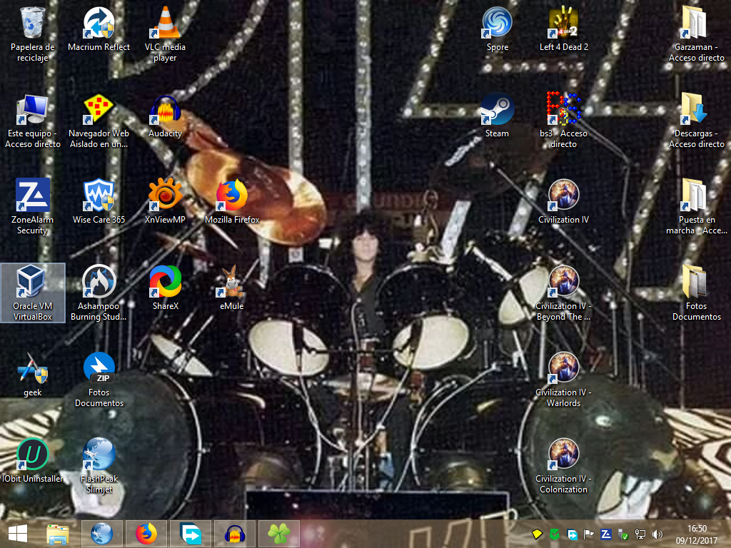Viewport: 731px width, 548px height.
Task: Open the Descargas folder shortcut
Action: (x=696, y=120)
